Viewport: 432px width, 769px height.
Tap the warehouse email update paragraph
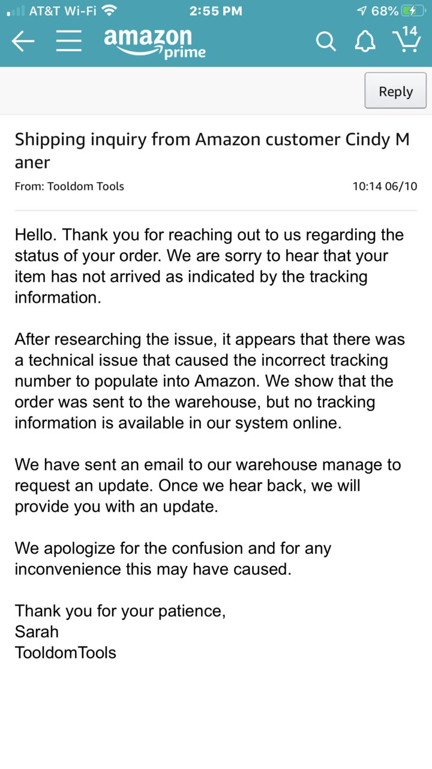click(x=208, y=485)
